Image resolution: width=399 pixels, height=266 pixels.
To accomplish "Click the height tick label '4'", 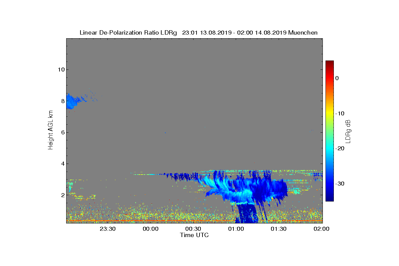I will tap(62, 164).
